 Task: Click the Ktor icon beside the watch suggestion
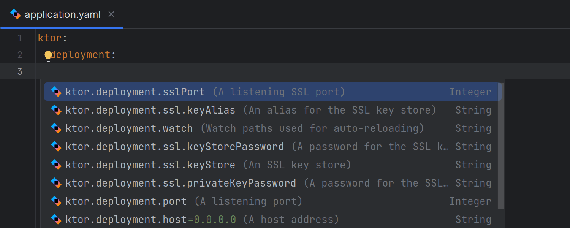click(56, 128)
